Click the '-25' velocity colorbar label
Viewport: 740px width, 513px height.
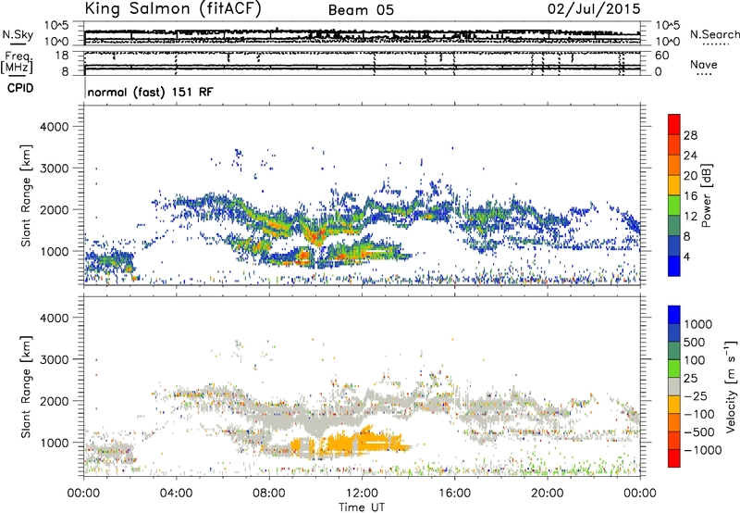[x=696, y=396]
